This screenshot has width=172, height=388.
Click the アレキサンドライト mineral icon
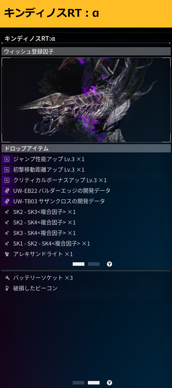[7, 254]
